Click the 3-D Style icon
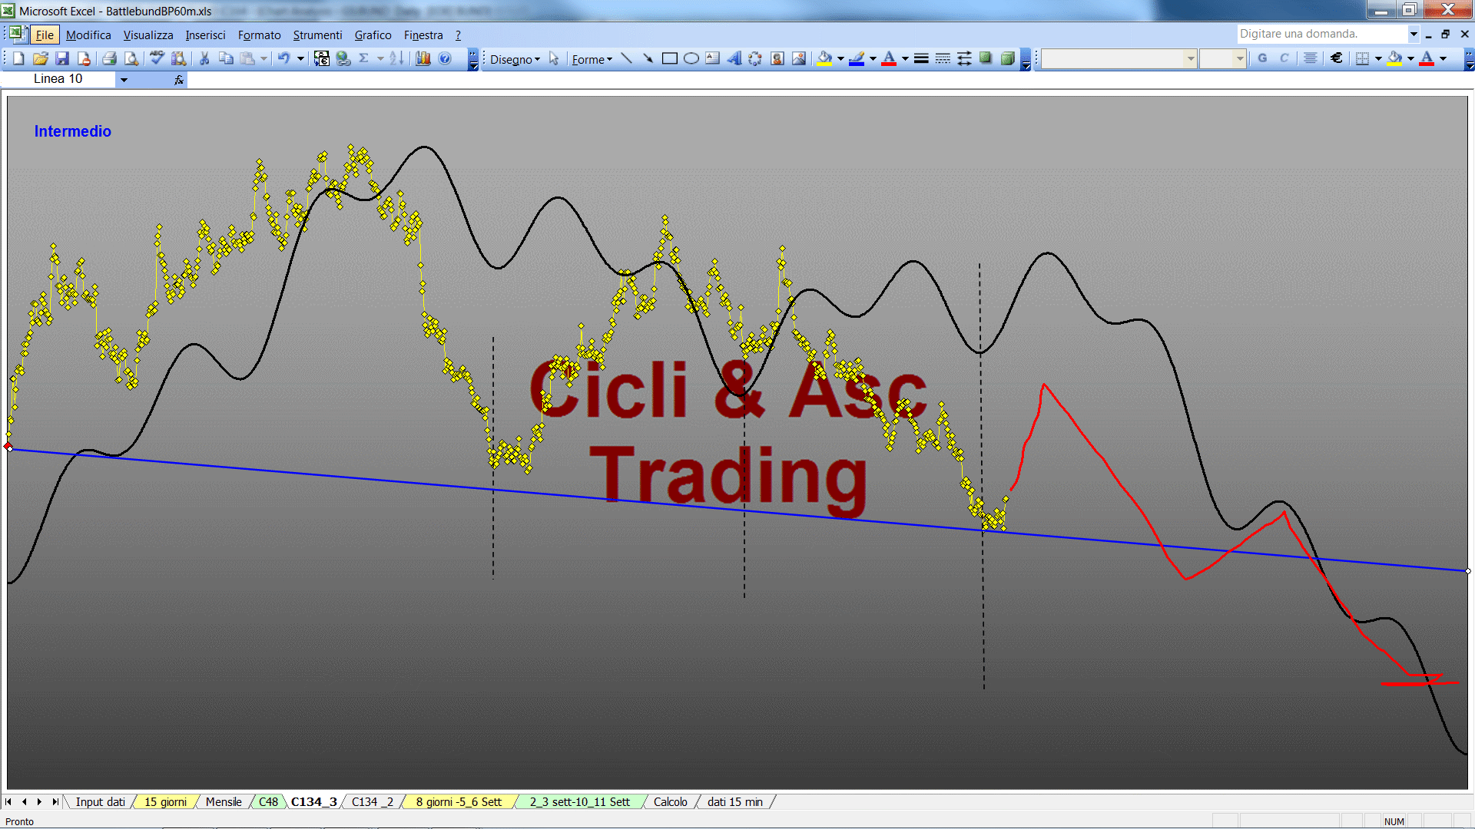This screenshot has width=1475, height=829. [x=1008, y=58]
